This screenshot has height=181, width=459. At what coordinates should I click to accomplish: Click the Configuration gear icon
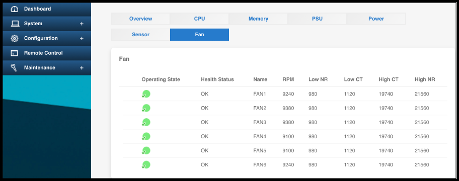(14, 38)
